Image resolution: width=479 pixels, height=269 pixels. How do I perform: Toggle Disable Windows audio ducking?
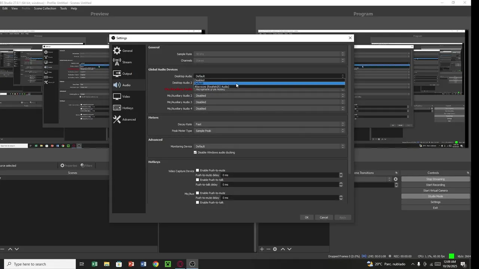coord(214,152)
